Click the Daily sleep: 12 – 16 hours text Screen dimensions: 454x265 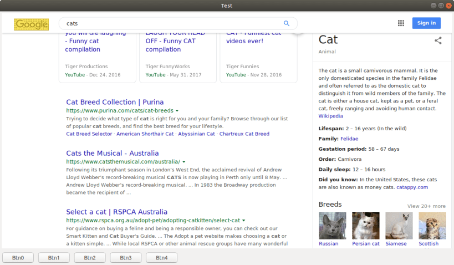click(352, 170)
